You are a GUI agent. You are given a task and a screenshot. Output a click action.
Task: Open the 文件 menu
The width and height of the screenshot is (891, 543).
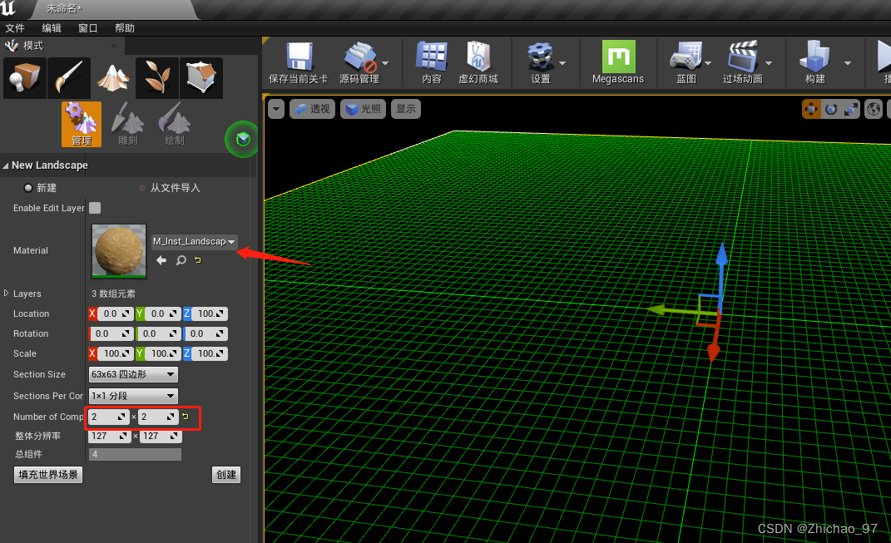point(15,27)
